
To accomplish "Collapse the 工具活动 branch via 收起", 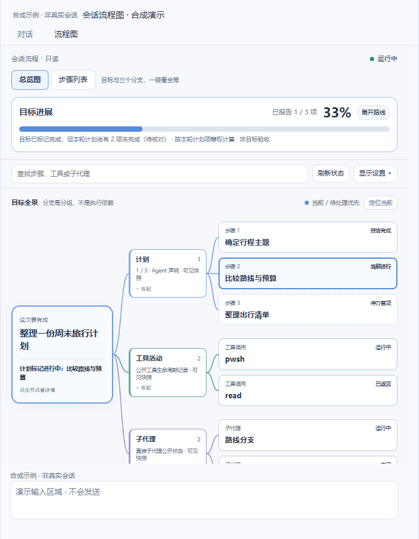I will click(144, 387).
